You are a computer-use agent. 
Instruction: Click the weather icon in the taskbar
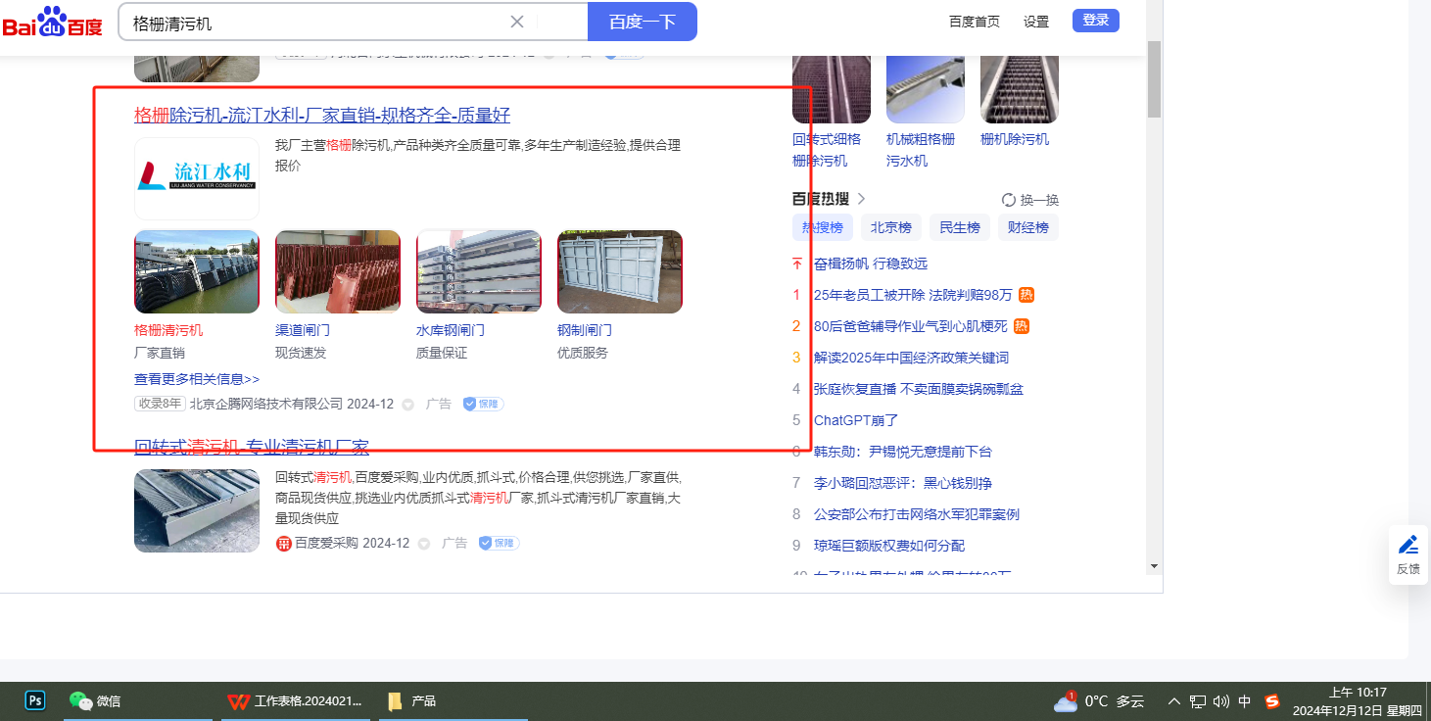click(x=1066, y=701)
